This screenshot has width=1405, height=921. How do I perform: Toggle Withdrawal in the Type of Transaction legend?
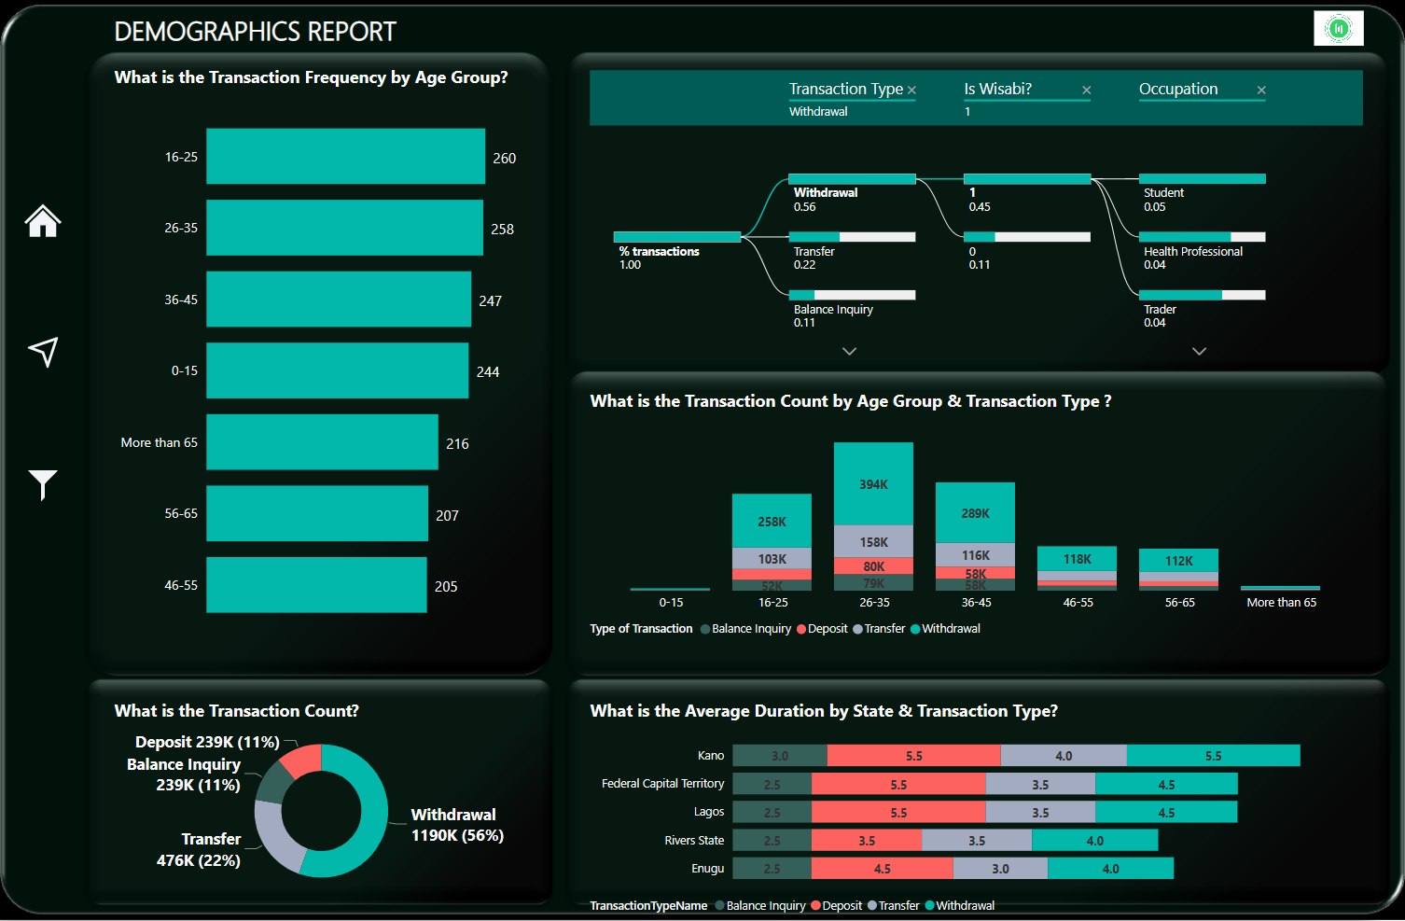click(951, 628)
